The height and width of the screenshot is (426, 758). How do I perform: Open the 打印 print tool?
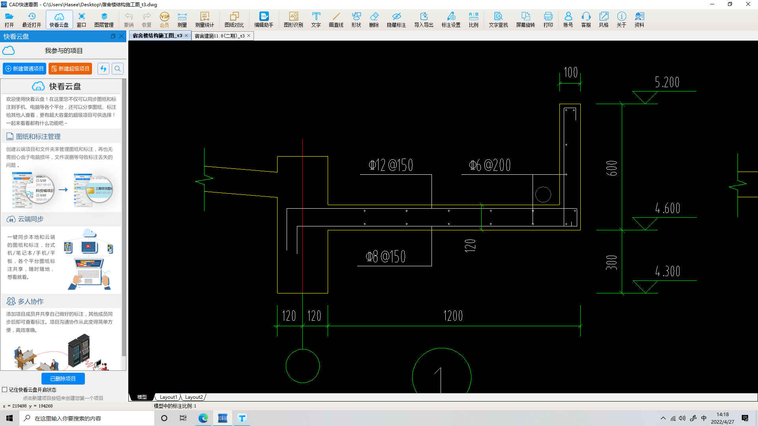coord(548,19)
